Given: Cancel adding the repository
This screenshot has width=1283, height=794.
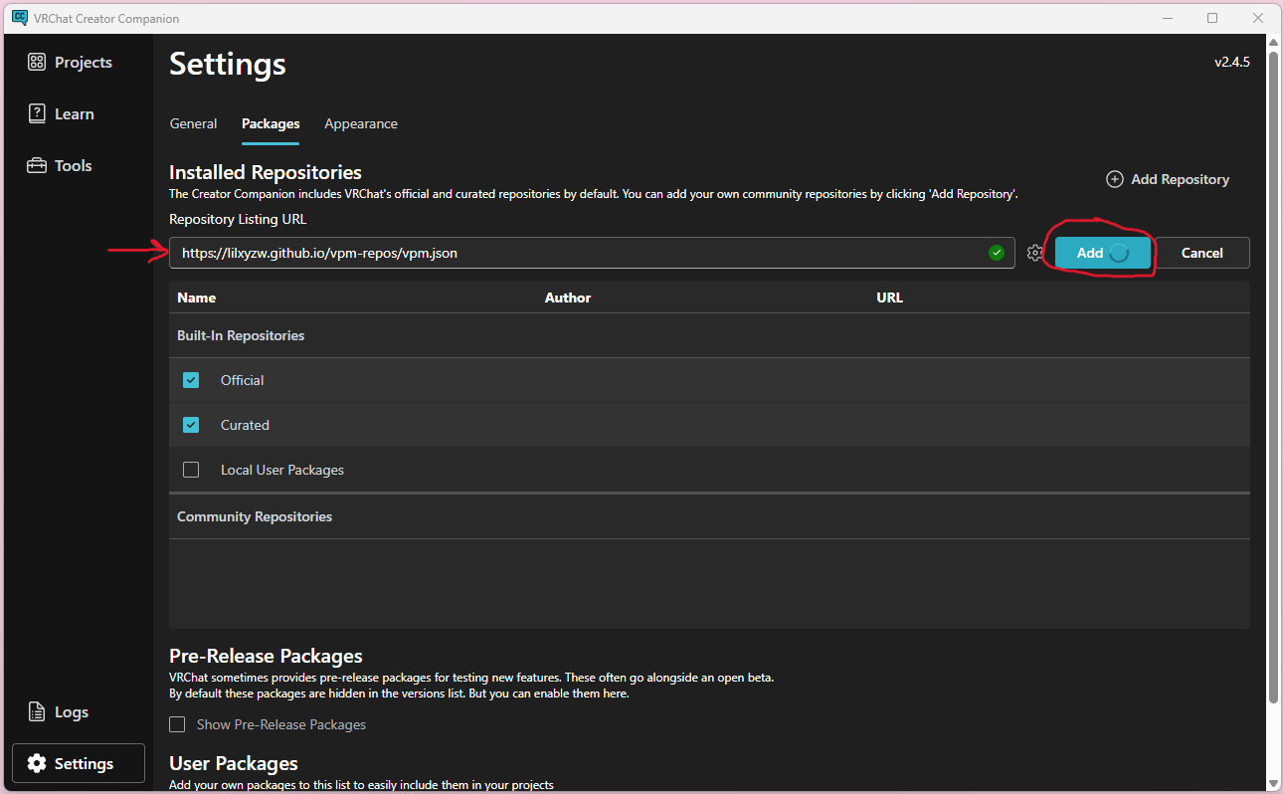Looking at the screenshot, I should point(1201,253).
